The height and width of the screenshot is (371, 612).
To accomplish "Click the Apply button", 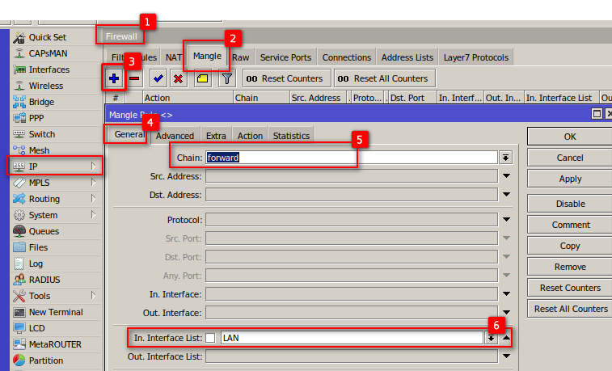I will point(570,179).
